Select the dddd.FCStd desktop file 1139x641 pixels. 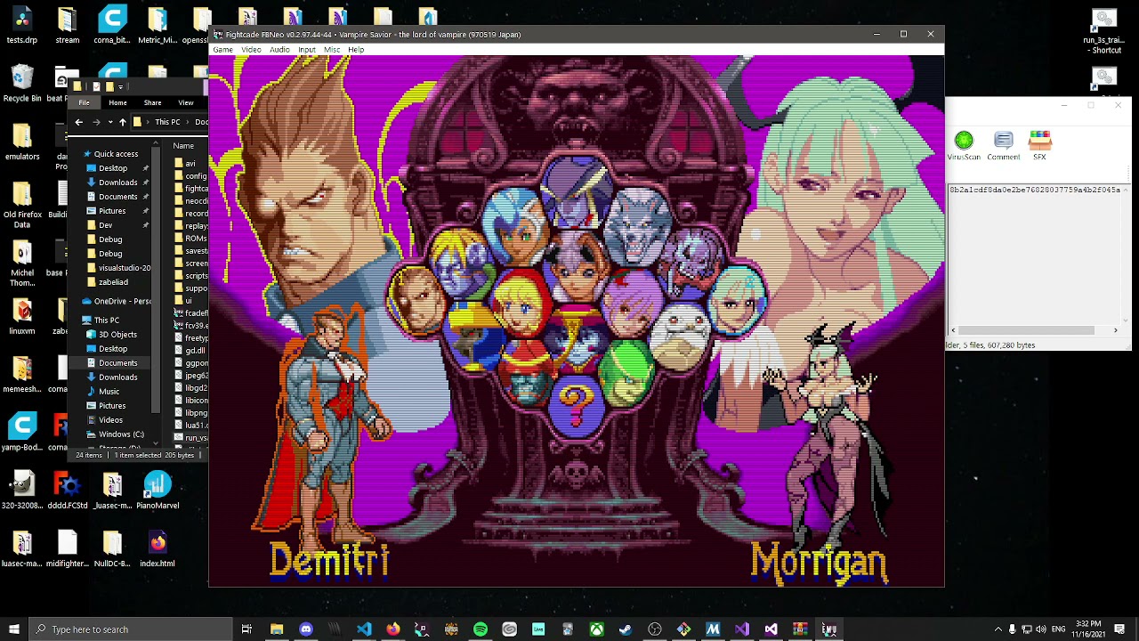pyautogui.click(x=68, y=491)
